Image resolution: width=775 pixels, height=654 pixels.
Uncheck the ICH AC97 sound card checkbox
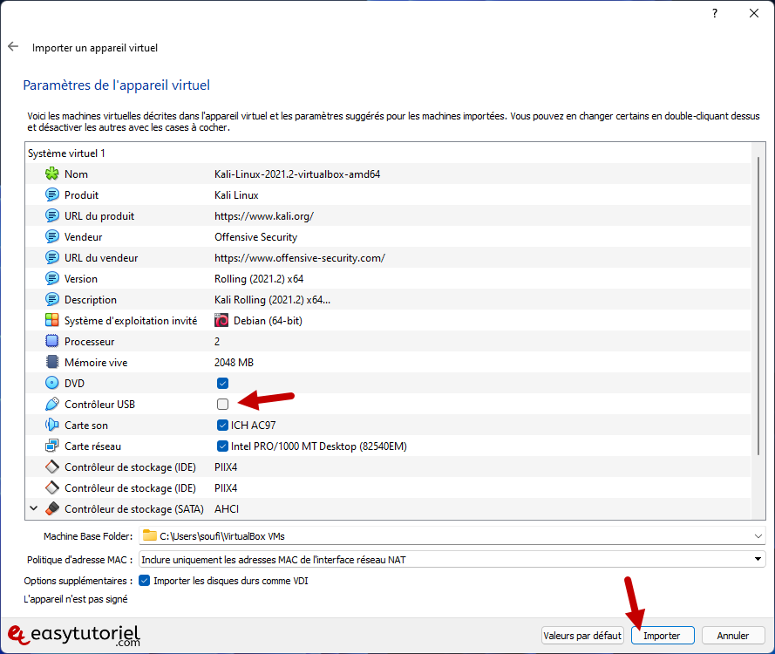[222, 426]
